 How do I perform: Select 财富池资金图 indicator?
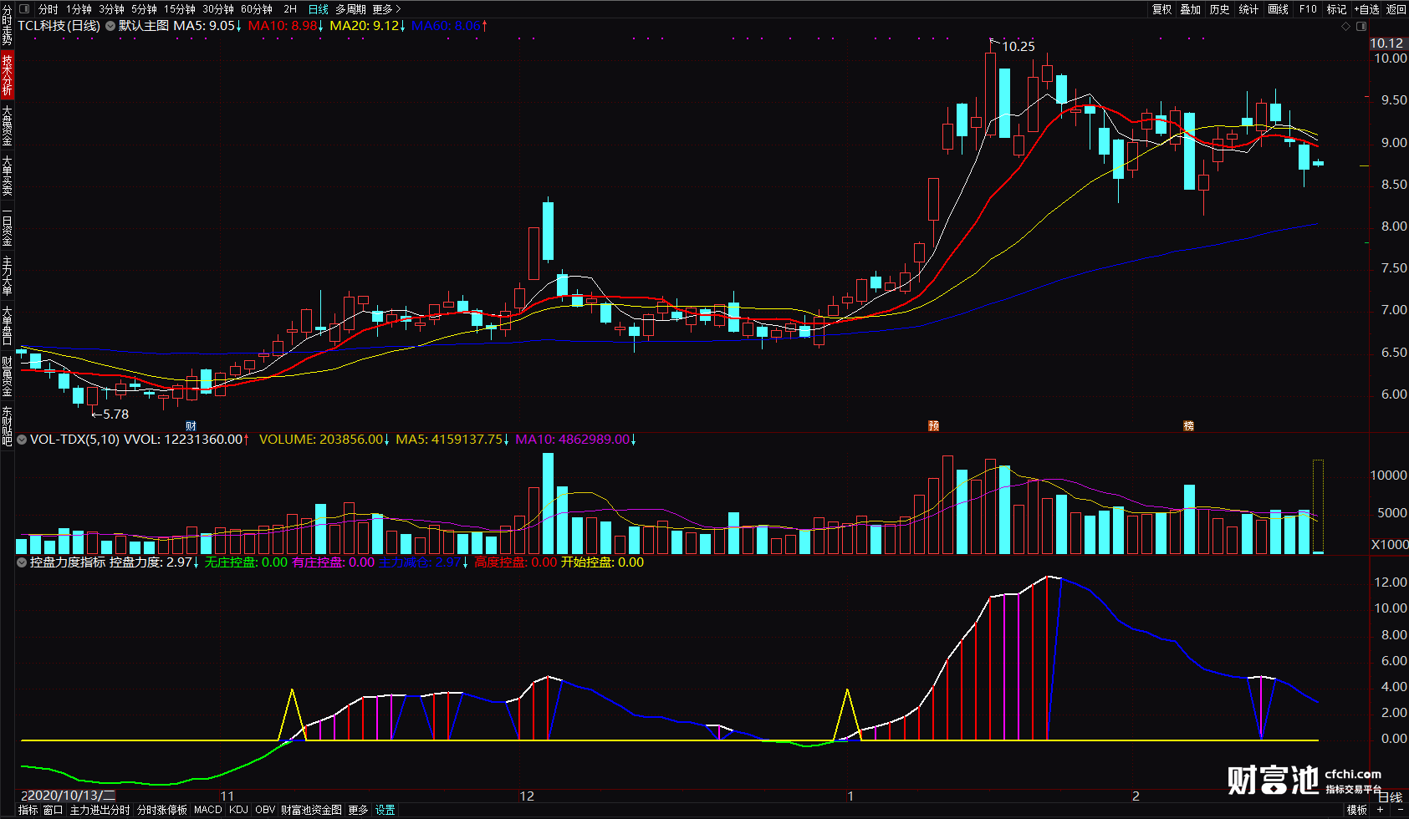311,810
